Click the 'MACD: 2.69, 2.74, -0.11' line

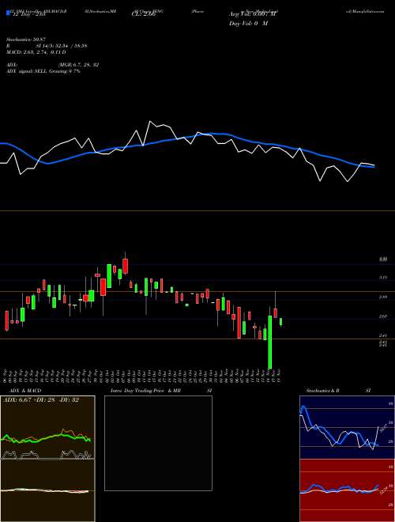[36, 52]
